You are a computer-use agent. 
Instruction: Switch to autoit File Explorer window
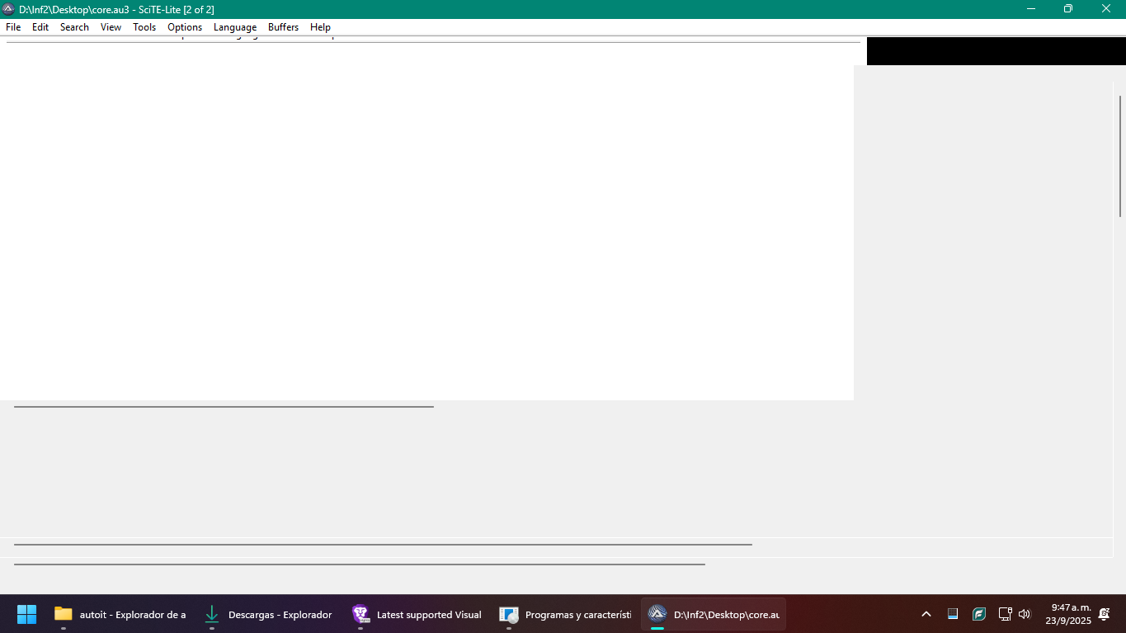120,614
